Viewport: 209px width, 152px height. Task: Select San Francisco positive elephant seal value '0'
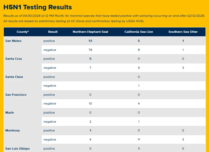coord(90,95)
